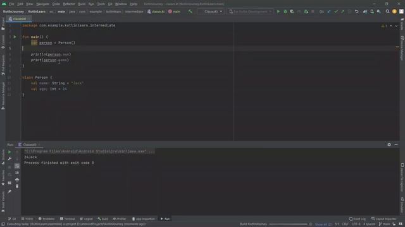Open the Logcat tool window tab
The image size is (405, 227).
86,219
